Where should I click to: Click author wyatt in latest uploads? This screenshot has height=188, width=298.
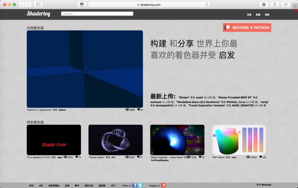tap(199, 98)
